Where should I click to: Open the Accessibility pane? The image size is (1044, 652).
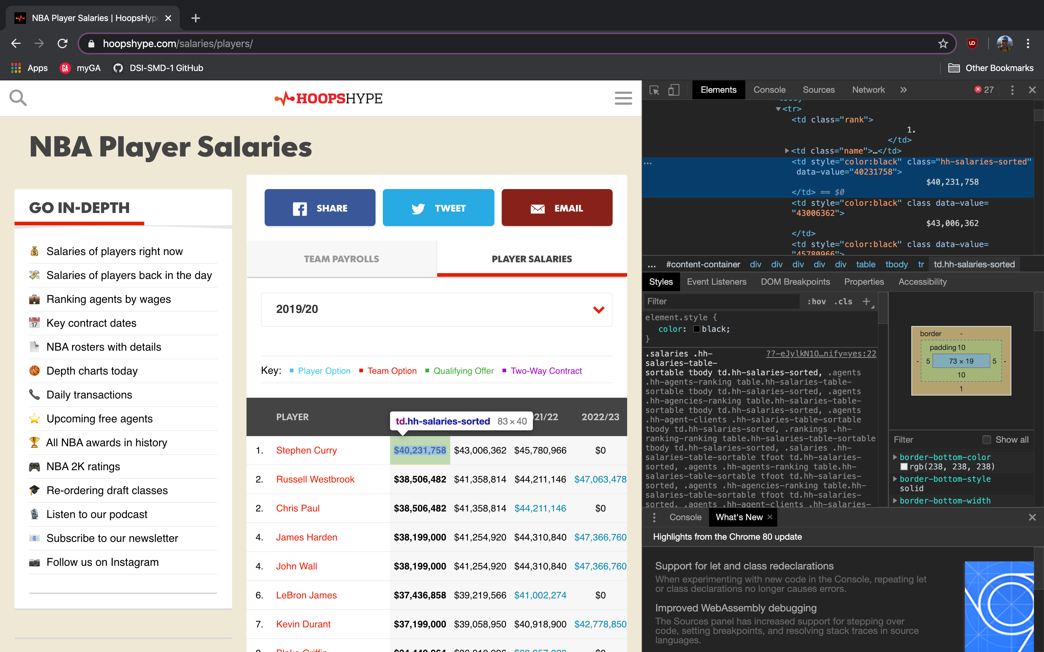click(922, 281)
